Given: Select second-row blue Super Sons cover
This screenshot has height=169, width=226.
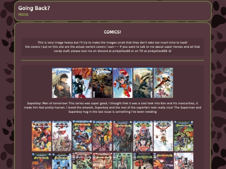Looking at the screenshot, I should [x=62, y=161].
